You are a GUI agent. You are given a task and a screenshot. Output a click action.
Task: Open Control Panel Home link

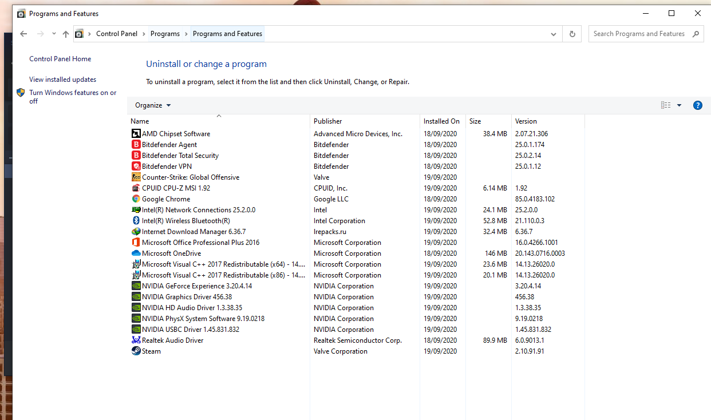coord(60,59)
